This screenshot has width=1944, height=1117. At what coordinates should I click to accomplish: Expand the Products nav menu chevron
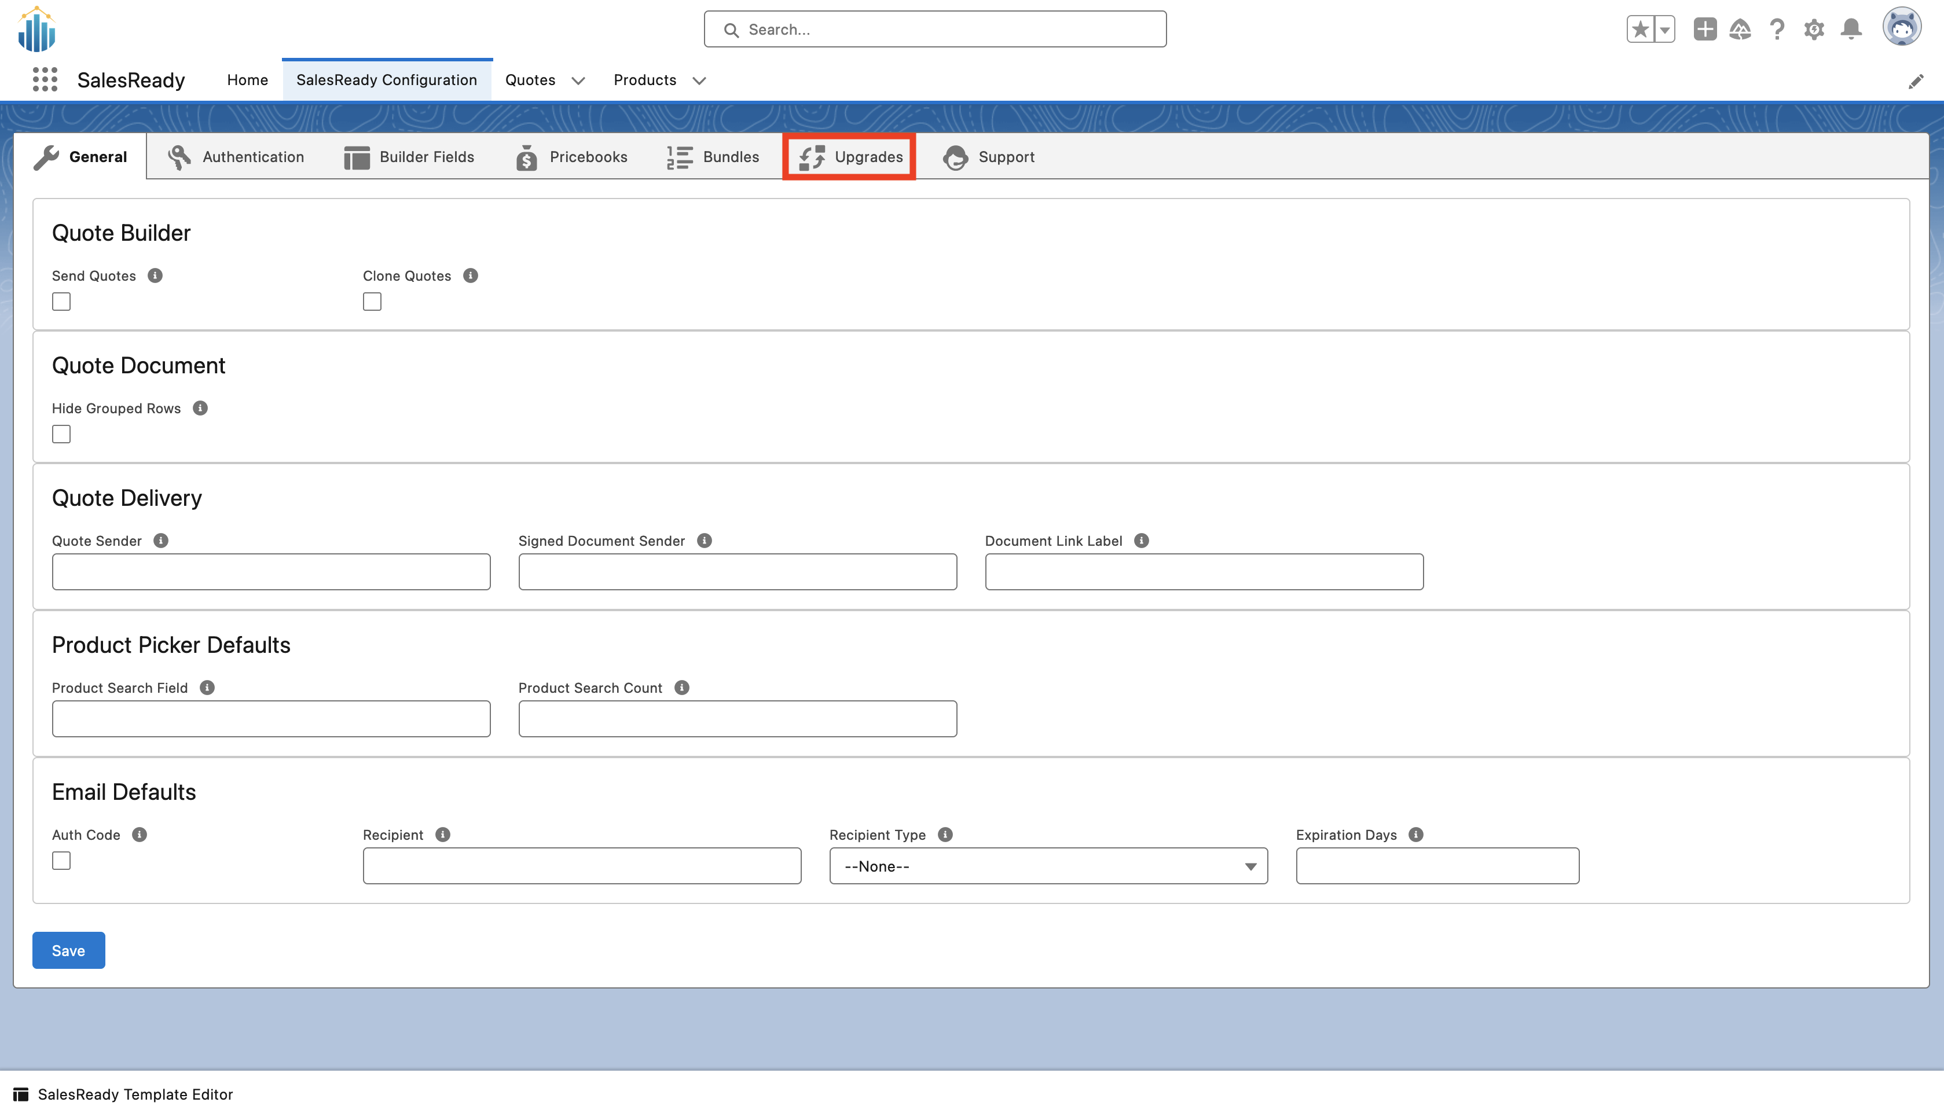pyautogui.click(x=699, y=80)
